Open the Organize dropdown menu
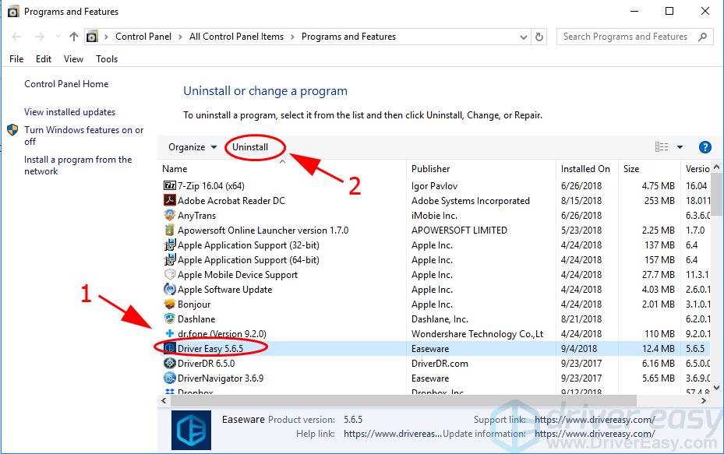 (192, 147)
